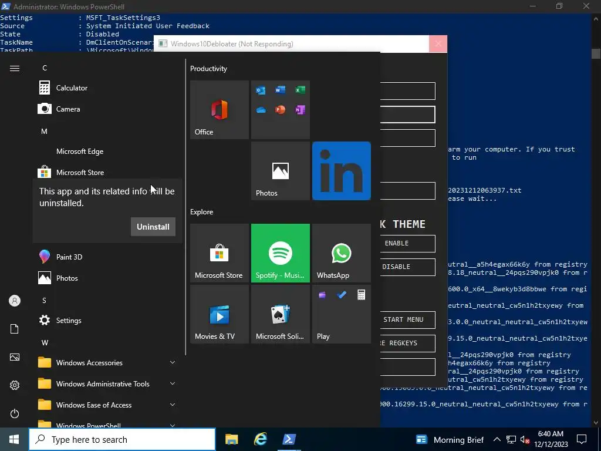Open Morning Brief news widget

click(450, 439)
